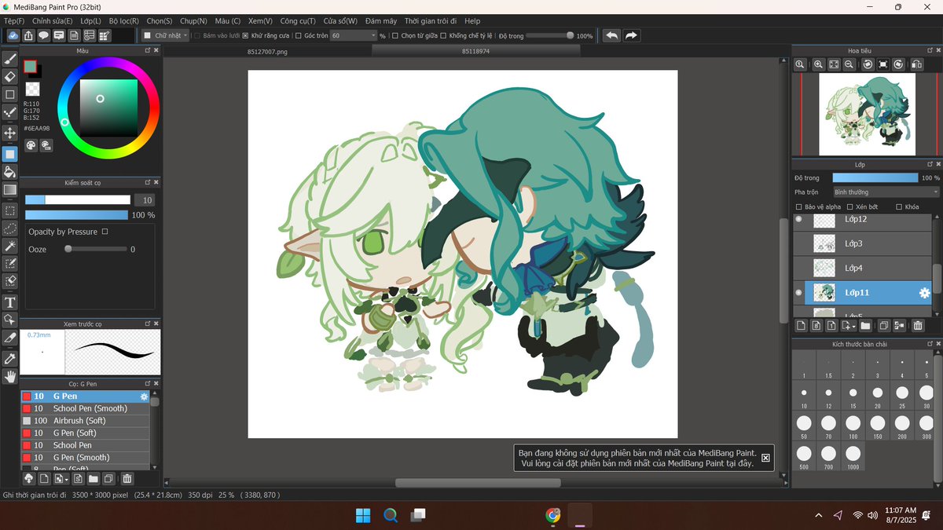Choose brush size 1000 preset
943x530 pixels.
(853, 455)
